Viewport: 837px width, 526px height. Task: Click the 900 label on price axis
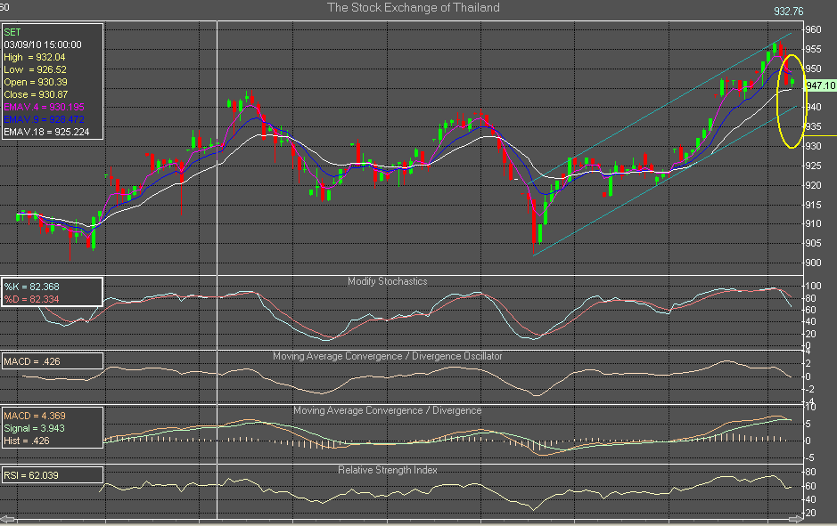[814, 263]
